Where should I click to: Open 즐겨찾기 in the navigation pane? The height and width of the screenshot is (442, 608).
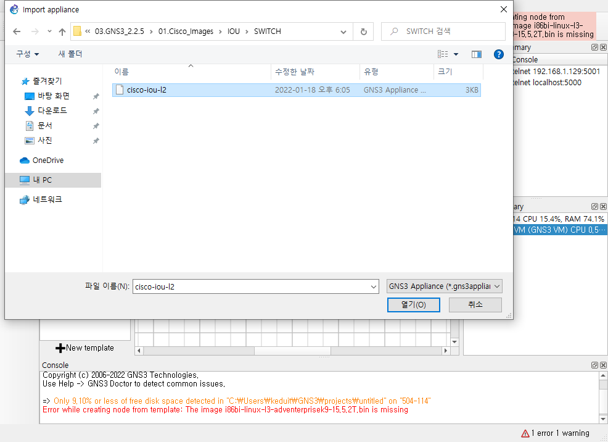coord(47,81)
